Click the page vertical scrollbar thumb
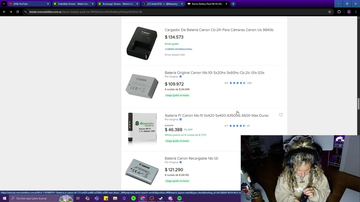Image resolution: width=360 pixels, height=202 pixels. [x=358, y=104]
